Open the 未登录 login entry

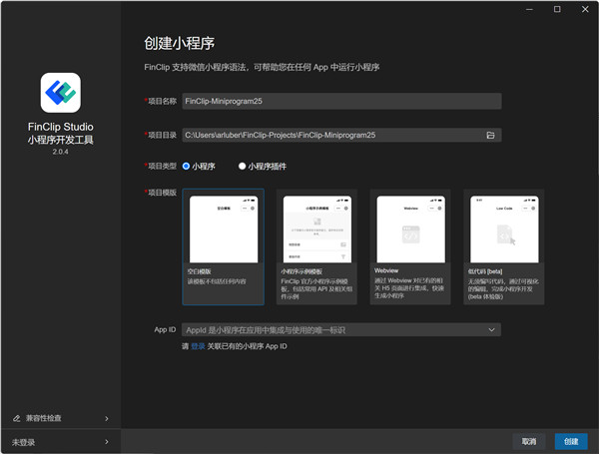point(61,442)
